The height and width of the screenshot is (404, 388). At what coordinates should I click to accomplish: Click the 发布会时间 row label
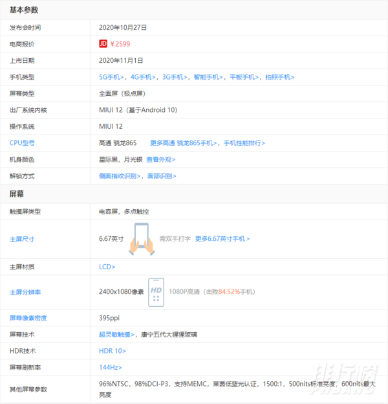25,28
